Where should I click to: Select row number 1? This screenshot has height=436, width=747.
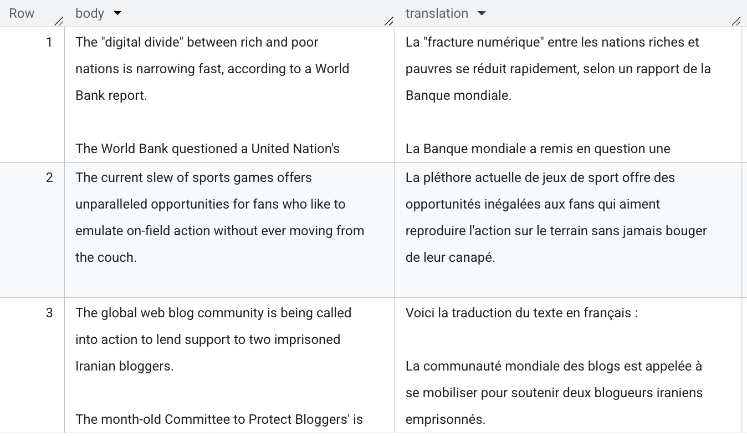[x=49, y=42]
